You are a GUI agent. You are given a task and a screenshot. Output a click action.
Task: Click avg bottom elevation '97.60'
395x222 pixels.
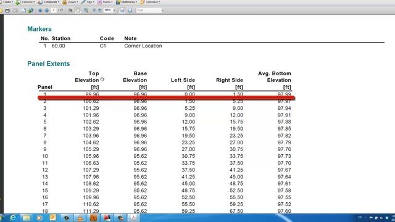click(x=285, y=211)
